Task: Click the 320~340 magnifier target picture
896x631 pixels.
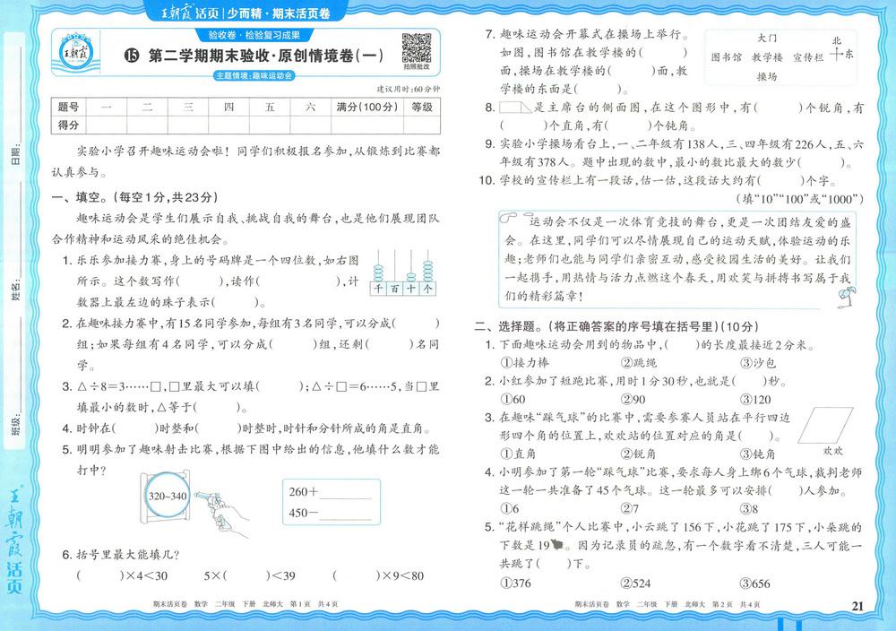Action: (x=167, y=496)
